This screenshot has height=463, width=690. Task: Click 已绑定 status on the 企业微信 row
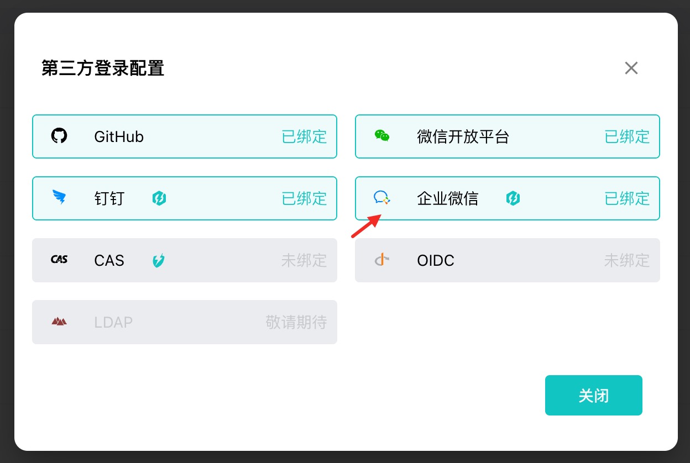(628, 198)
